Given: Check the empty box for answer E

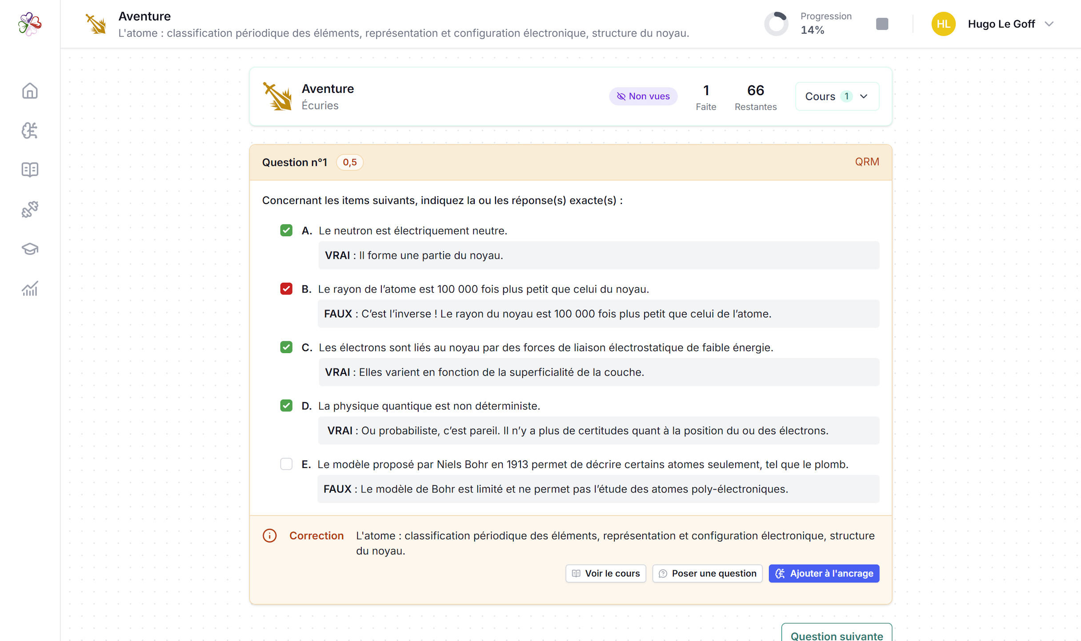Looking at the screenshot, I should tap(286, 464).
